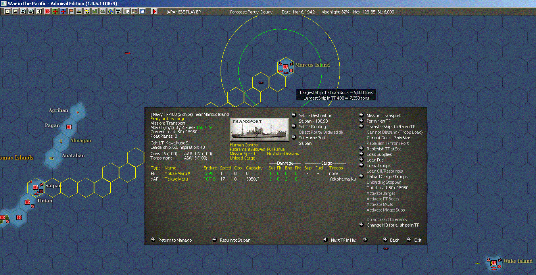Click the Agrihan island hex
Screen dimensions: 536x275
77,112
